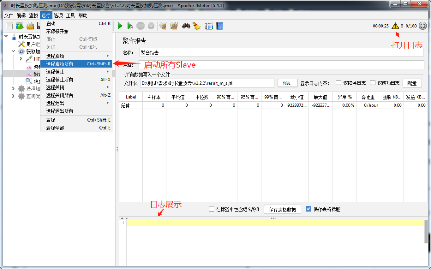Click the Start no pauses icon
This screenshot has width=431, height=269.
click(x=130, y=26)
